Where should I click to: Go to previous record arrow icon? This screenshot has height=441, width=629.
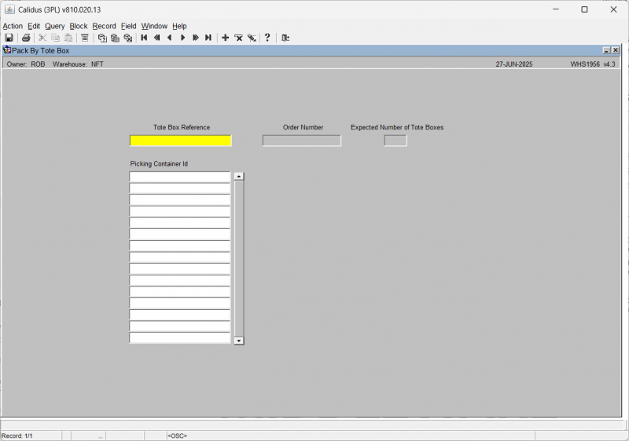coord(170,38)
